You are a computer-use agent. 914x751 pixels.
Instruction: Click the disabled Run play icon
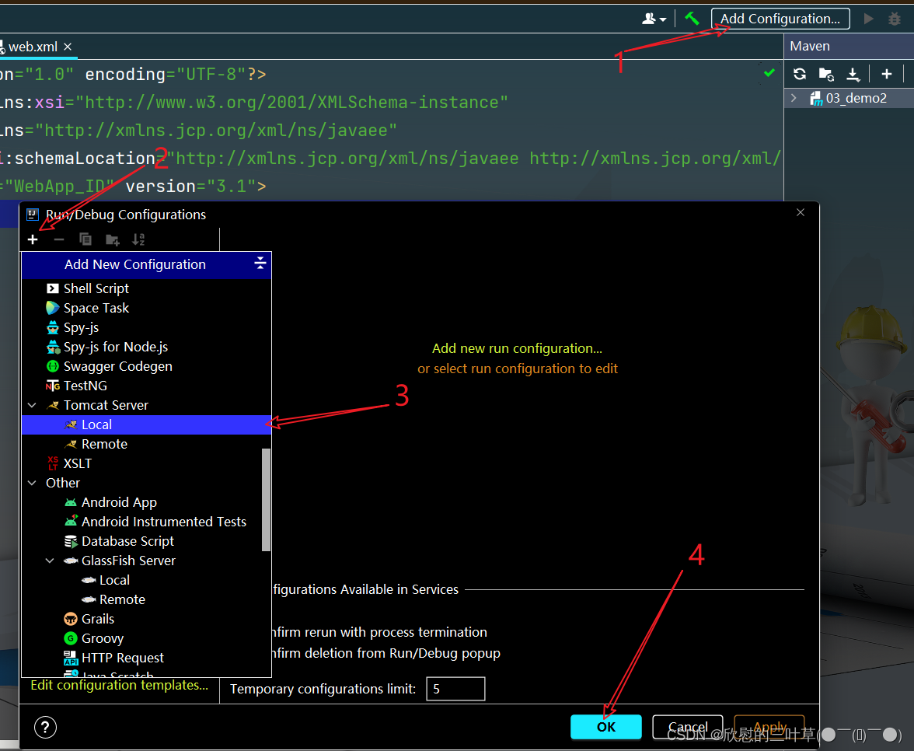coord(868,19)
